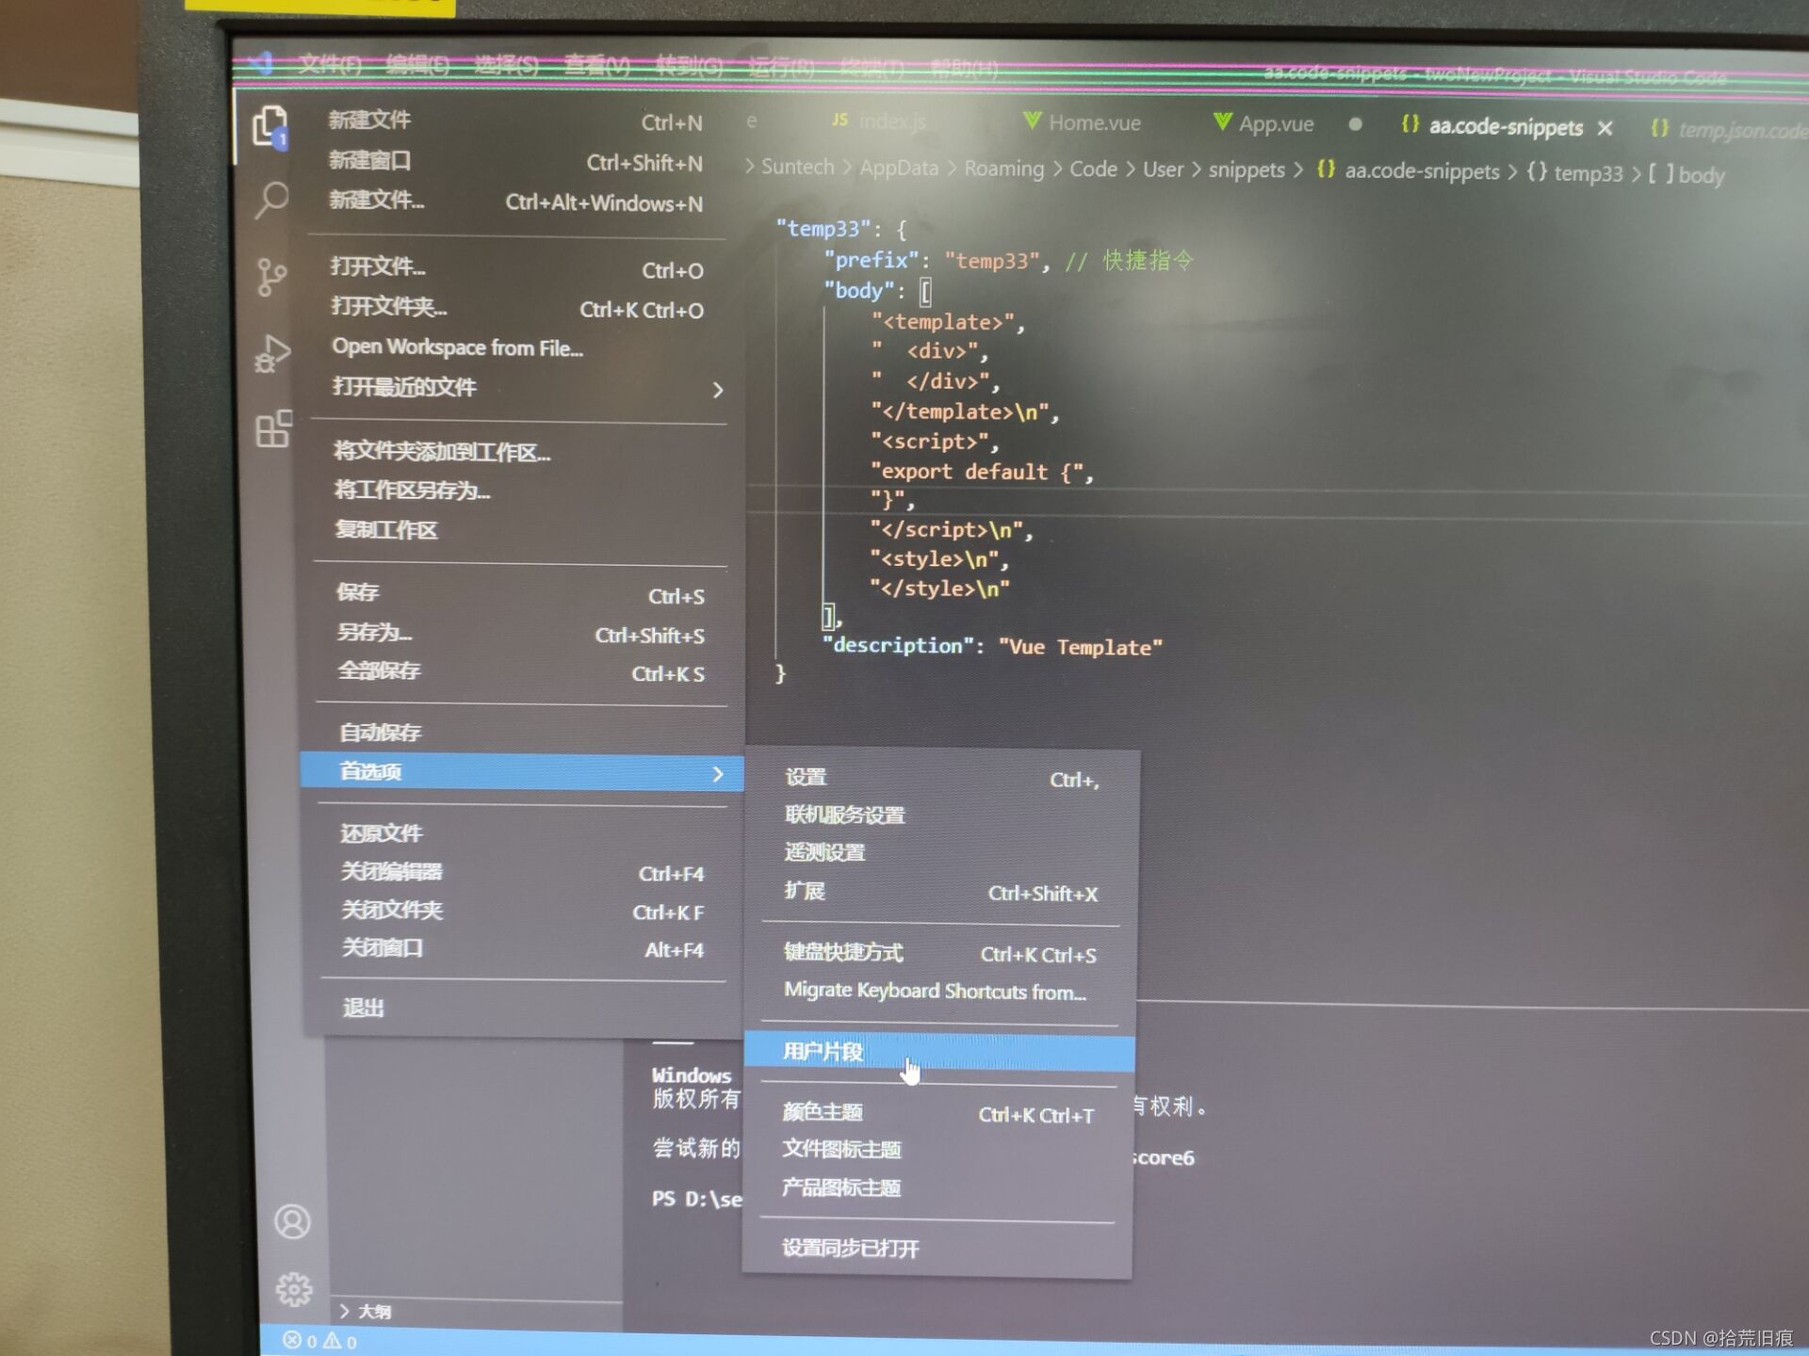Viewport: 1809px width, 1356px height.
Task: Open the Source Control view
Action: 271,277
